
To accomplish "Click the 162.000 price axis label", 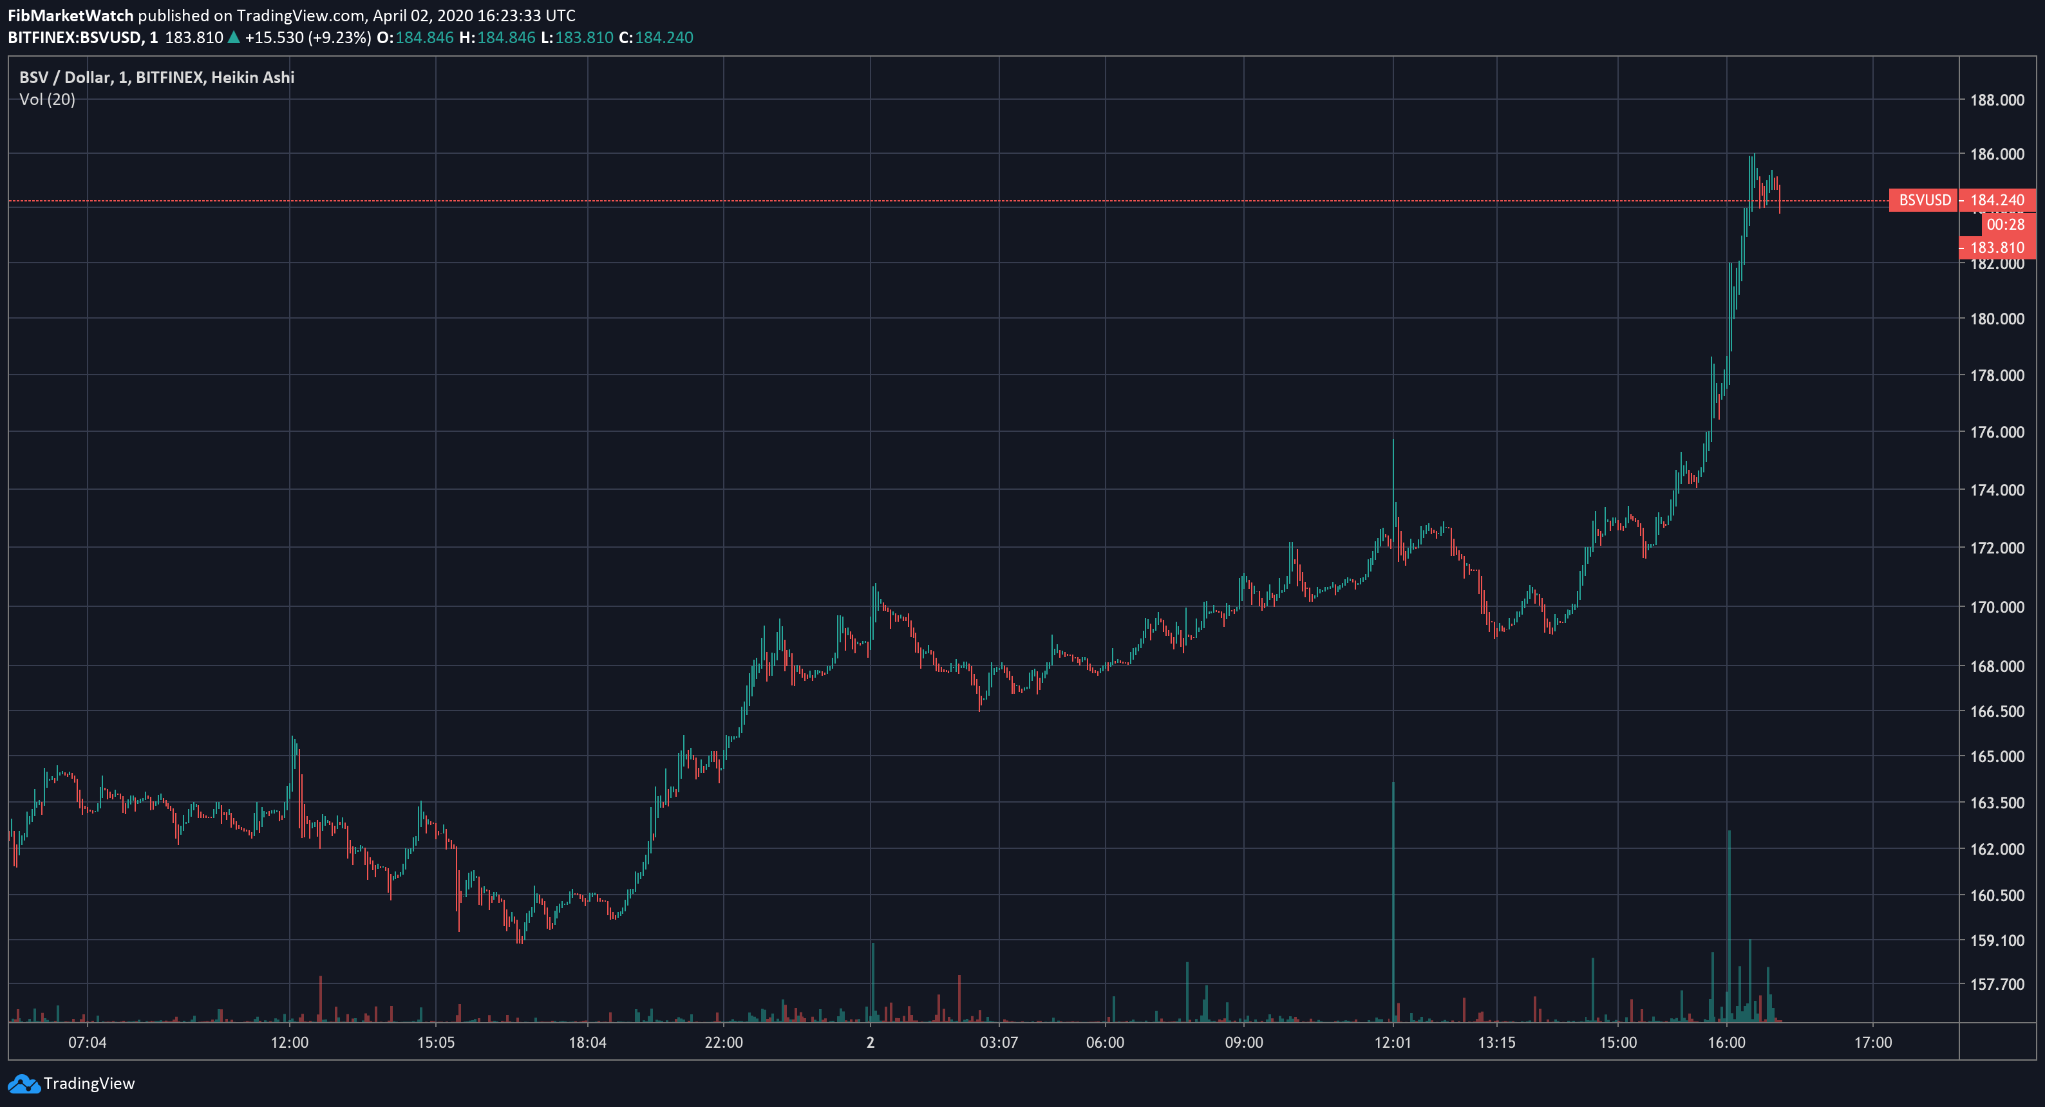I will point(1997,849).
